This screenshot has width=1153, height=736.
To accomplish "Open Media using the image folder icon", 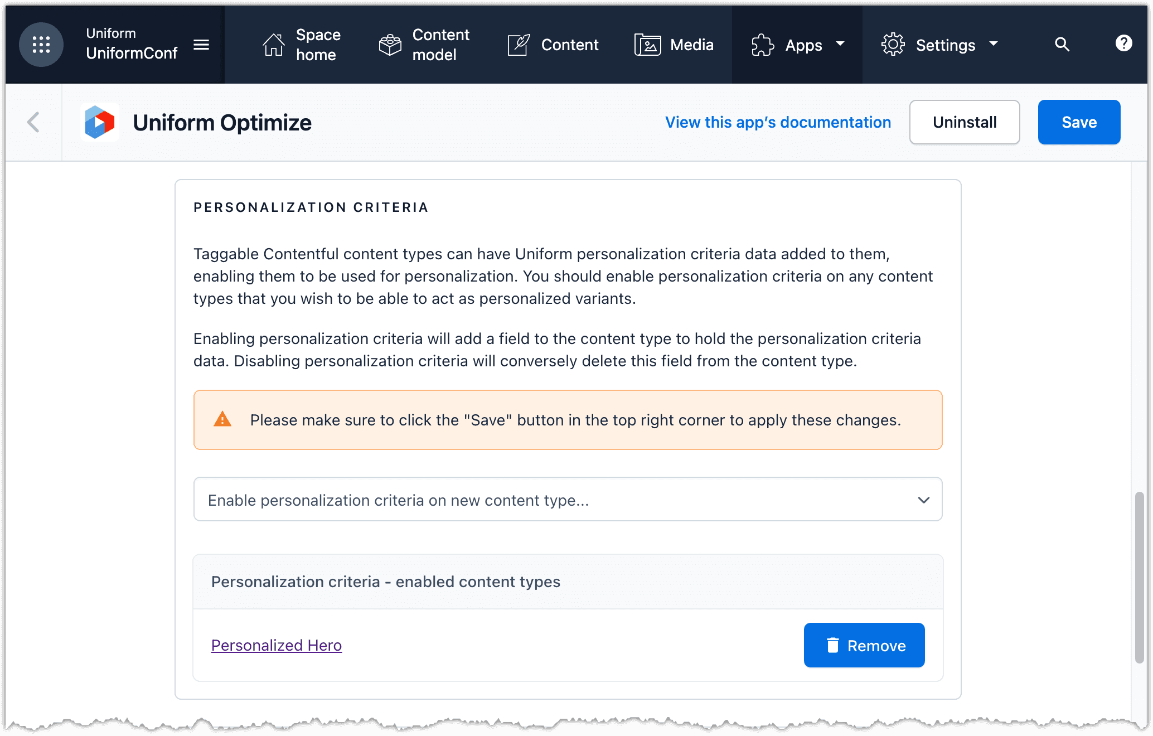I will point(647,45).
